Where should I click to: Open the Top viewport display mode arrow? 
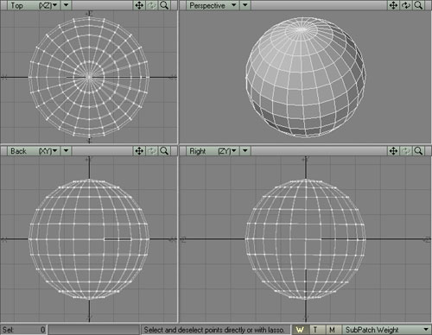point(66,5)
